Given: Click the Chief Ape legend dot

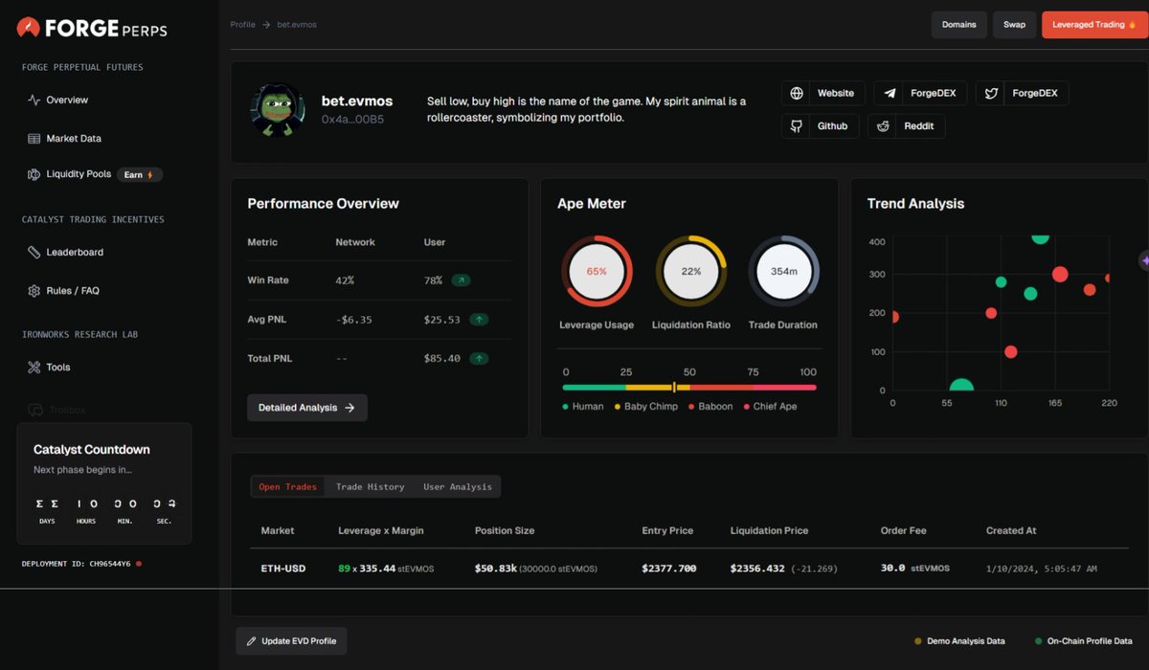Looking at the screenshot, I should pyautogui.click(x=746, y=407).
